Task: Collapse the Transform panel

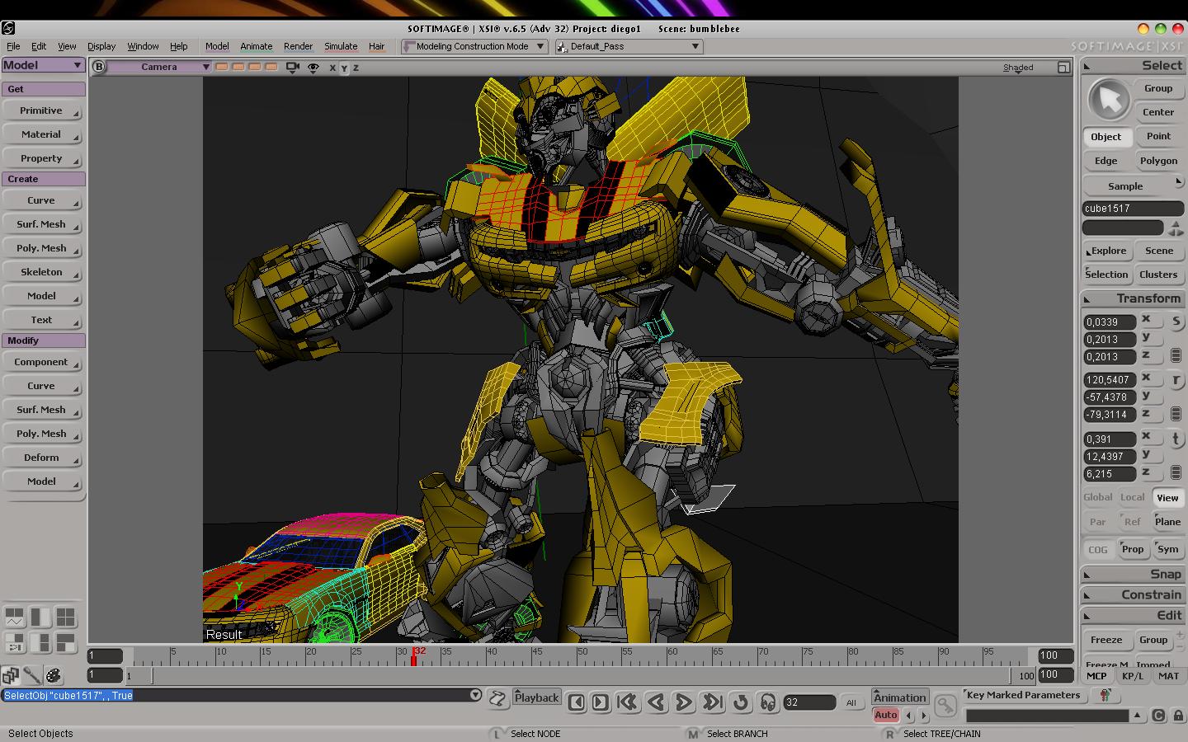Action: [x=1132, y=298]
